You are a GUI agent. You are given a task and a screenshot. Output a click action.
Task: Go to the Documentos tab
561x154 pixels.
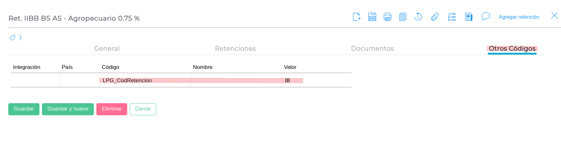coord(372,49)
